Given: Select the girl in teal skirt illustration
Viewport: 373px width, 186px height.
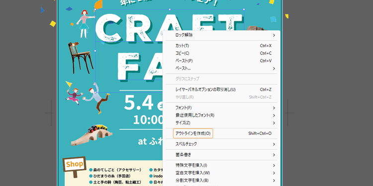Looking at the screenshot, I should (85, 24).
